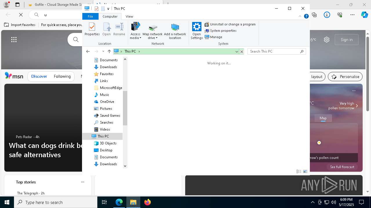Open Edge tab actions menu

coord(17,5)
